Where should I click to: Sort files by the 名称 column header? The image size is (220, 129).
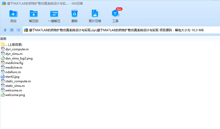pyautogui.click(x=3, y=39)
